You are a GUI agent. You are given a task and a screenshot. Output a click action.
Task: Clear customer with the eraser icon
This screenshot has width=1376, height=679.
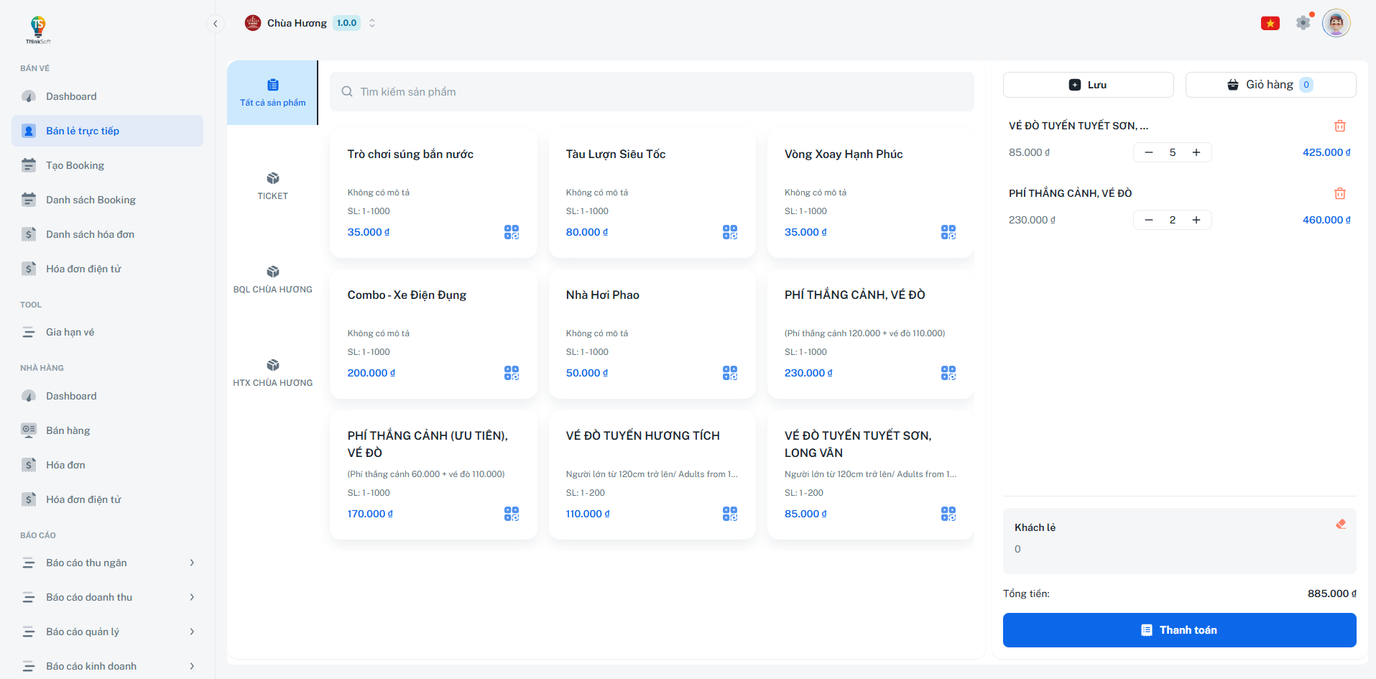[1340, 525]
